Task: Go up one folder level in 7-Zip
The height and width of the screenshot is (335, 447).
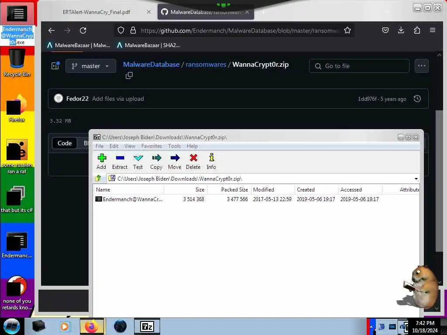Action: pos(98,178)
